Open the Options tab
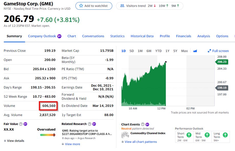The height and width of the screenshot is (151, 235). click(x=222, y=36)
